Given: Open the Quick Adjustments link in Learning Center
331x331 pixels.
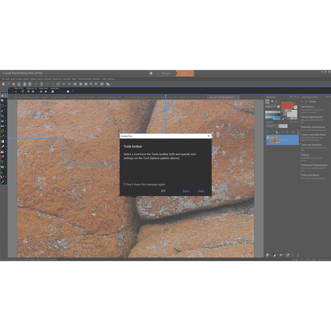Looking at the screenshot, I should click(312, 117).
